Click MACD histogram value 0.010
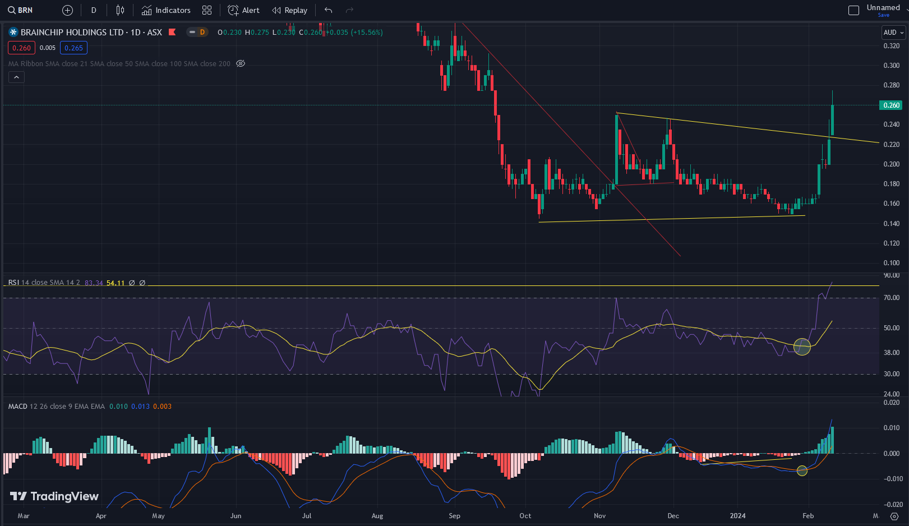 (x=118, y=406)
